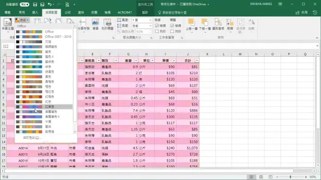Click the Colors (色彩) theme dropdown button
This screenshot has width=321, height=180.
tap(22, 20)
